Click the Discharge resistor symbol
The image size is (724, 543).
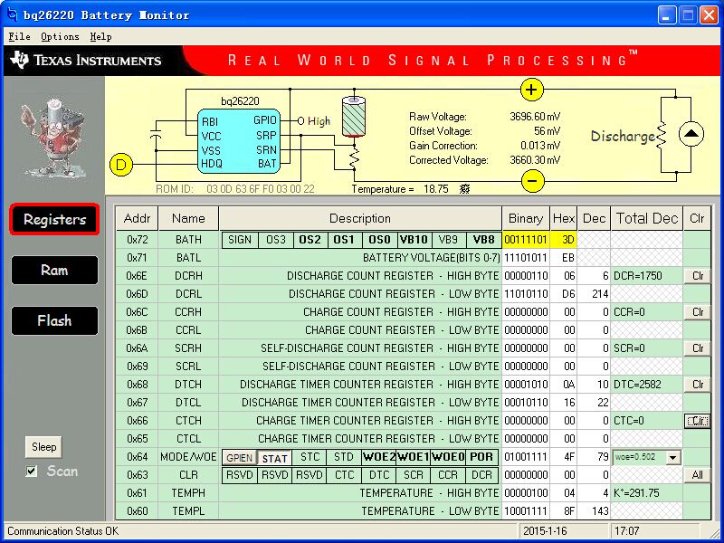[x=662, y=136]
